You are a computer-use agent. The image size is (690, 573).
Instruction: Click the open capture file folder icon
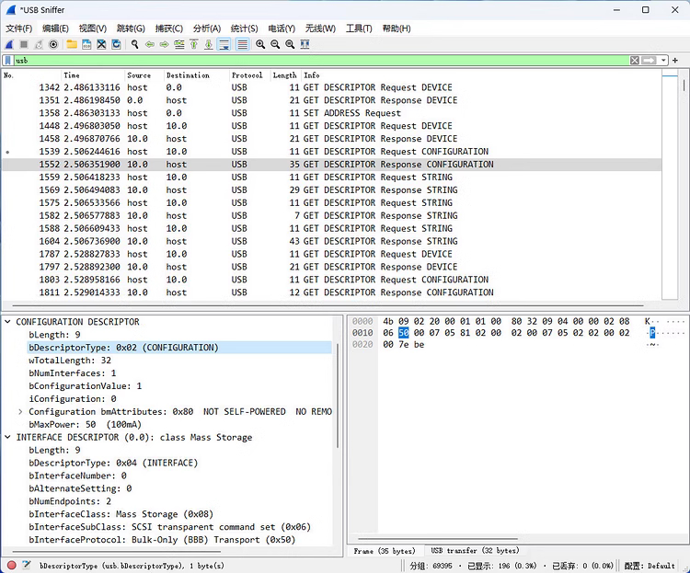[72, 44]
